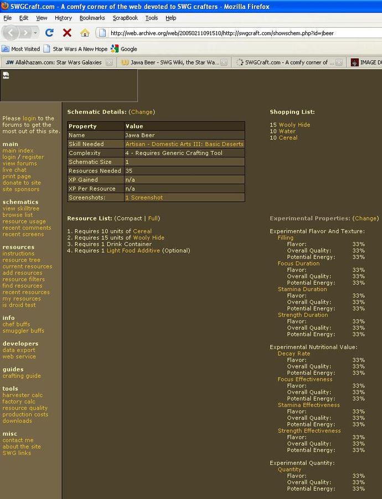Open the 1 Screenshot link
The height and width of the screenshot is (499, 382).
tap(144, 197)
